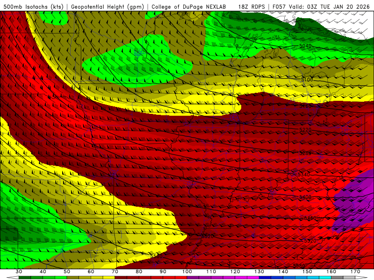
Task: Click the 100 tick label on color scale
Action: coord(187,272)
